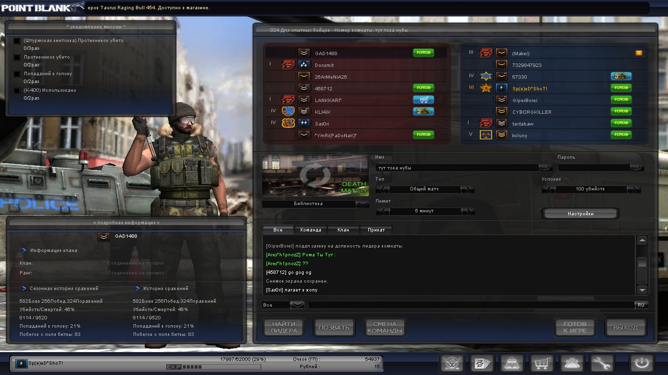Click the chat scrollbar up arrow

[642, 240]
